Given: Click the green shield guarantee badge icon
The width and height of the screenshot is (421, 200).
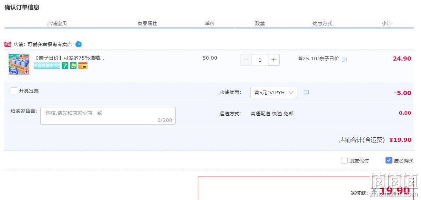Looking at the screenshot, I should (x=73, y=66).
